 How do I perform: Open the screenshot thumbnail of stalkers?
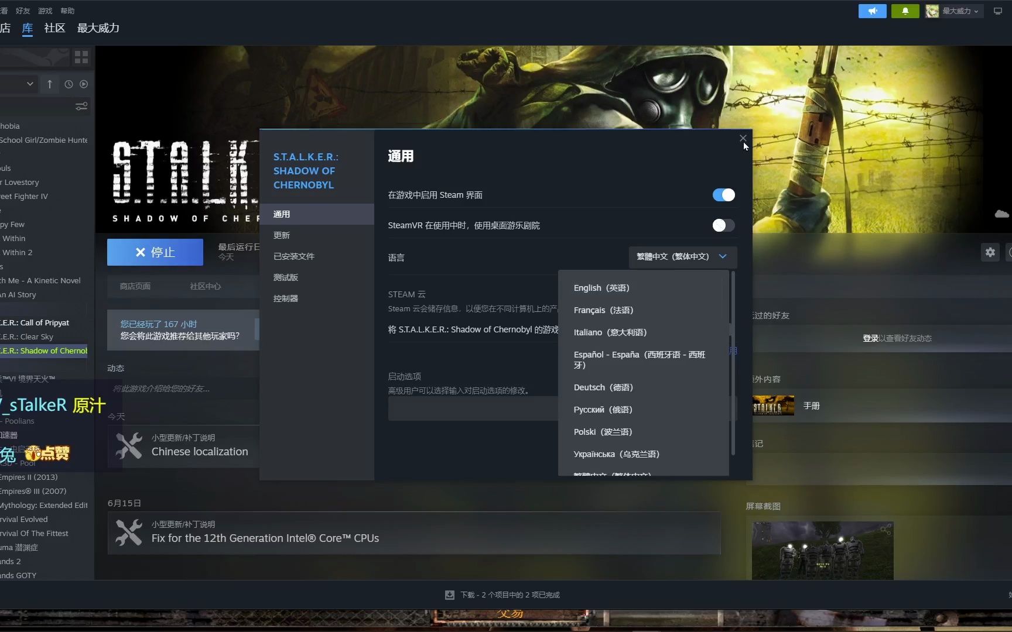pos(823,551)
